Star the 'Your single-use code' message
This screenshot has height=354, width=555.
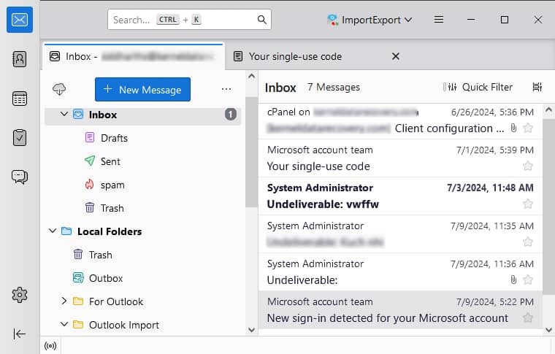(x=528, y=166)
